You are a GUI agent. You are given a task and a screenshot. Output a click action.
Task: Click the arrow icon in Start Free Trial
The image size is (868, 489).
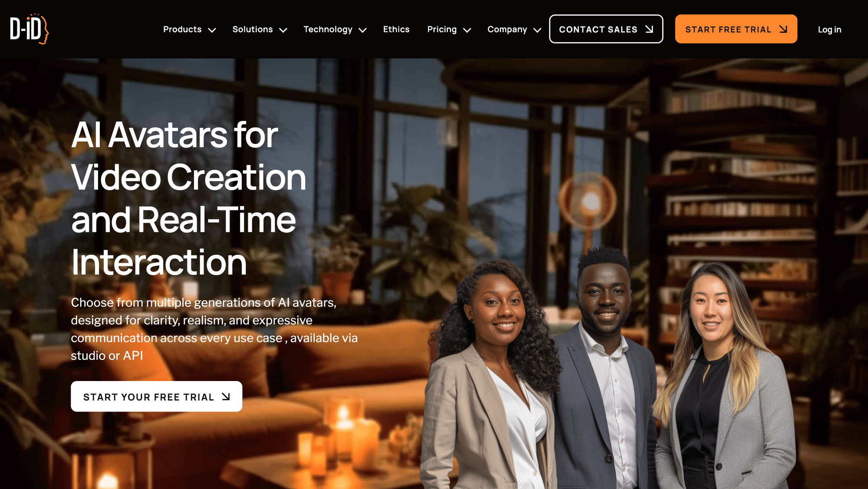tap(783, 29)
